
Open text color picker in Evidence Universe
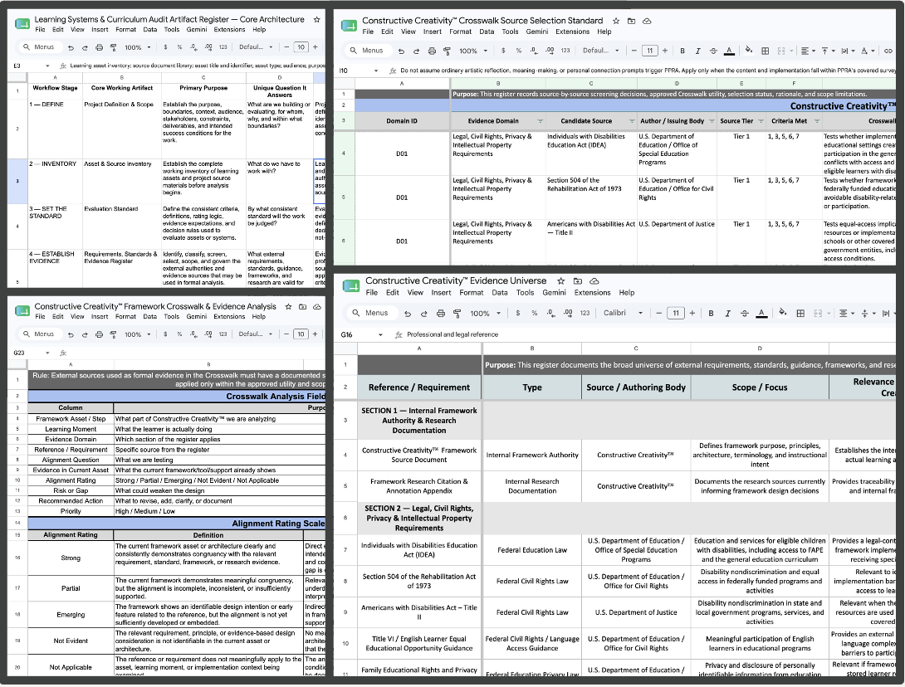tap(762, 314)
